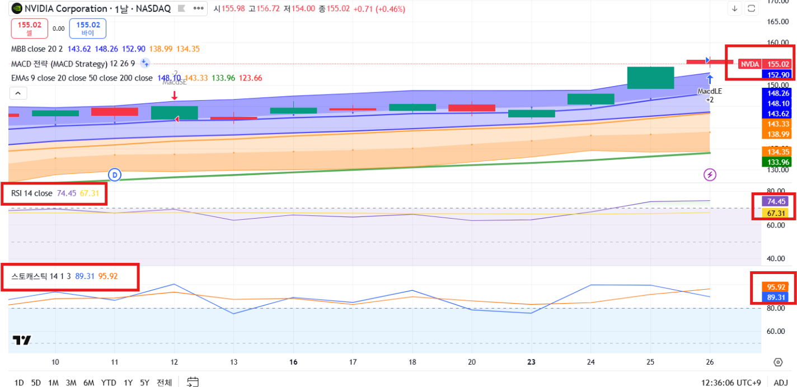Click the RSI 14 close legend
The height and width of the screenshot is (387, 797).
(31, 193)
